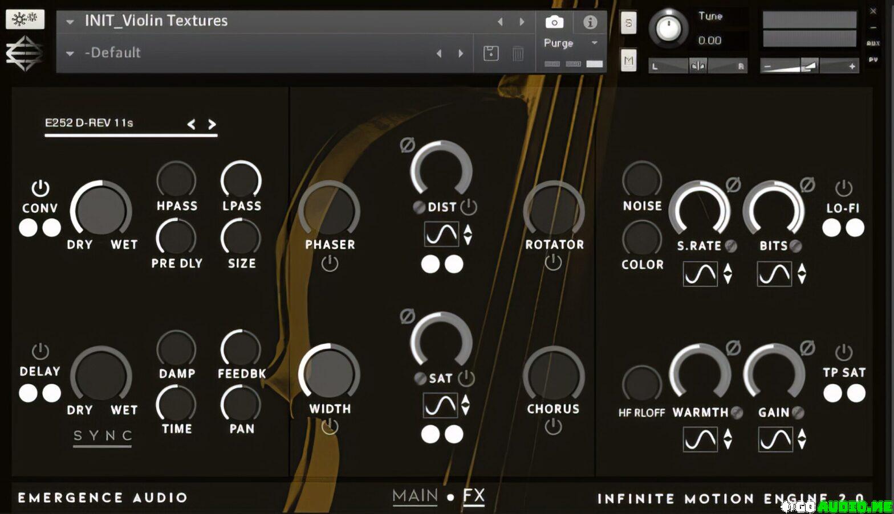Open the INIT_Violin Textures instrument dropdown

coord(70,22)
